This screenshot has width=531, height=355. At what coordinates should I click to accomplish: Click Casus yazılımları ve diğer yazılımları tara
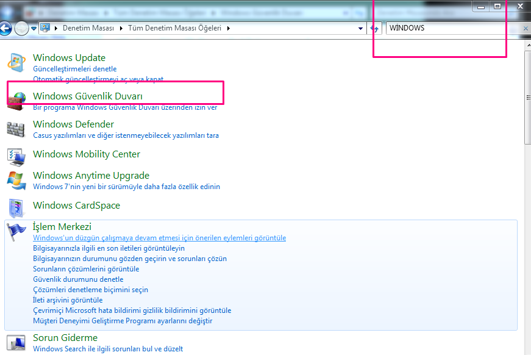126,135
